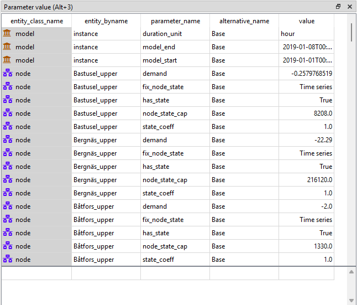Click the scroll down arrow in the lower pane
This screenshot has height=305, width=357.
click(x=351, y=300)
